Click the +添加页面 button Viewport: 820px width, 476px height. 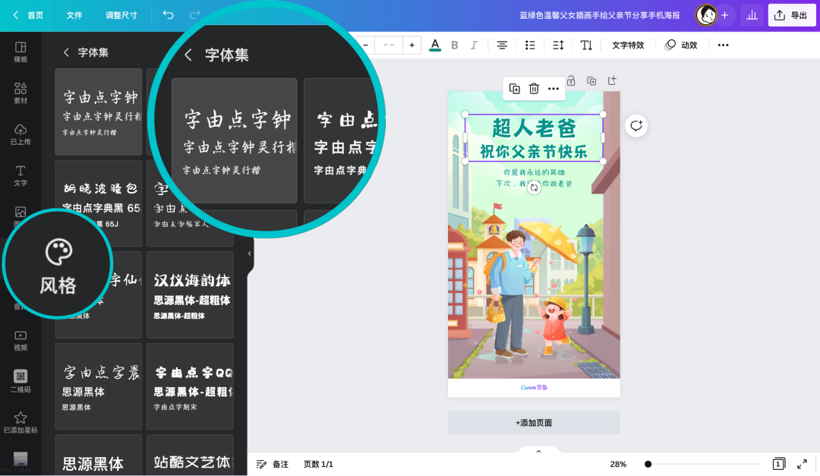coord(534,423)
